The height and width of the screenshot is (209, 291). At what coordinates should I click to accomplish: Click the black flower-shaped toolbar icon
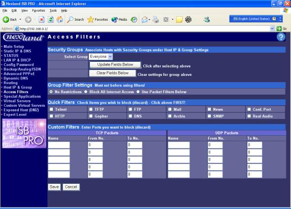click(188, 19)
